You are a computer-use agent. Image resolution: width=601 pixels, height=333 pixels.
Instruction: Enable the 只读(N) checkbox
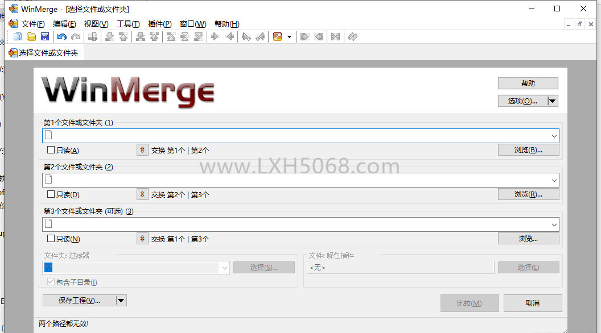pos(51,239)
